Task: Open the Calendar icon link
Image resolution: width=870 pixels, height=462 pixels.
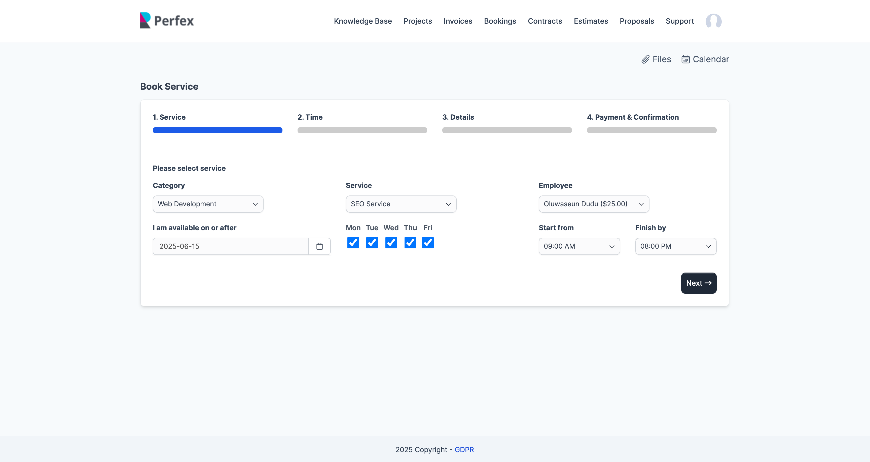Action: tap(685, 59)
